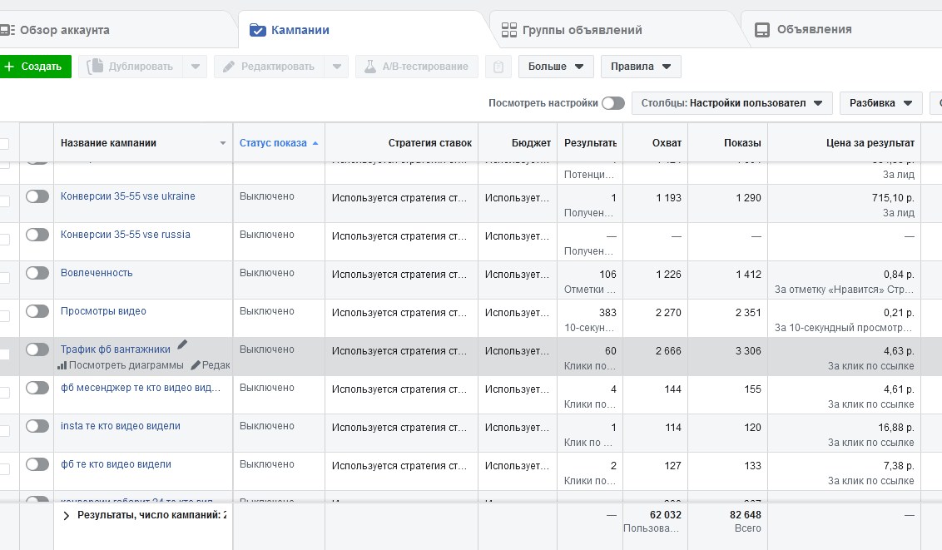This screenshot has width=942, height=550.
Task: Enable the Вовлеченность campaign switch
Action: point(37,273)
